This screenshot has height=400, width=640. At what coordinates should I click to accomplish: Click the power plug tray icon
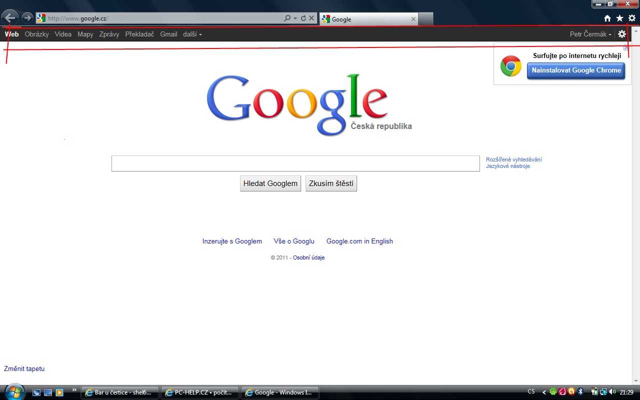pyautogui.click(x=594, y=392)
